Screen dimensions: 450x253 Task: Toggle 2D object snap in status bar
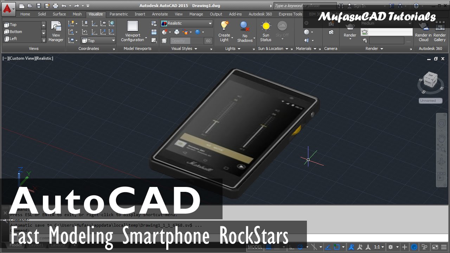(337, 247)
